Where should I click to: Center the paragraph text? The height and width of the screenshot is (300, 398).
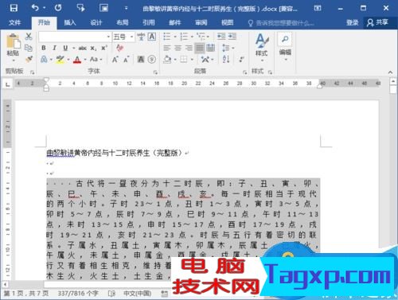tap(178, 48)
